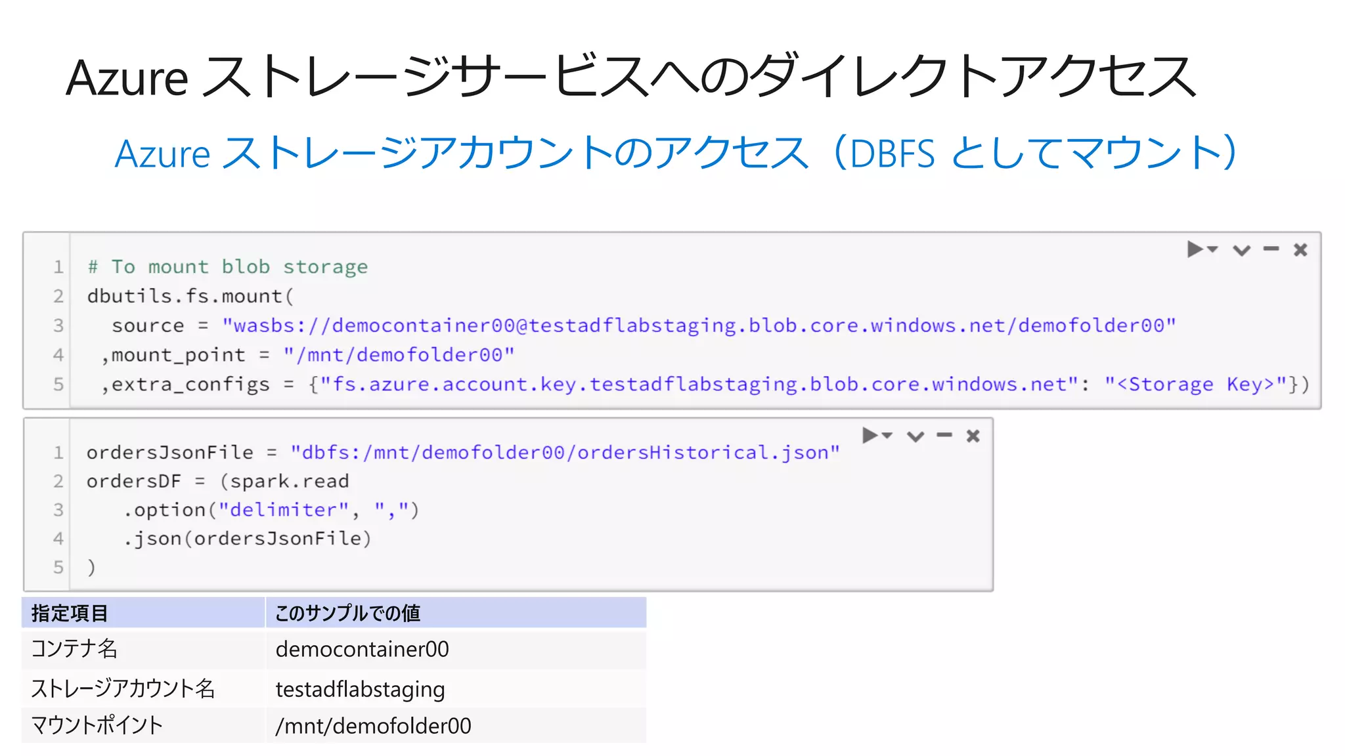1345x756 pixels.
Task: Delete the mount blob storage cell
Action: click(1300, 249)
